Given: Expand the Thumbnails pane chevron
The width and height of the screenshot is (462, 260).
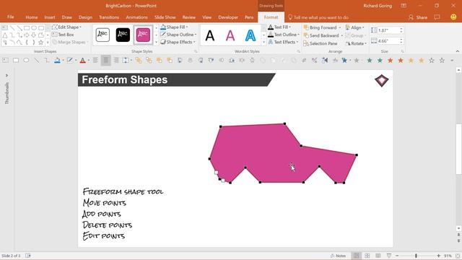Looking at the screenshot, I should point(6,75).
